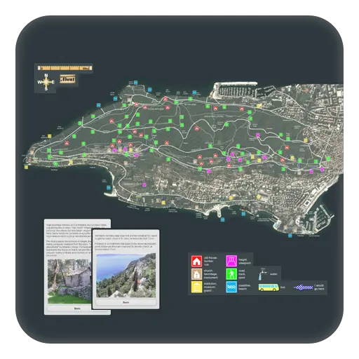Select the isolated magenta viewpoint marker in southwest area
The height and width of the screenshot is (359, 359).
click(x=144, y=184)
